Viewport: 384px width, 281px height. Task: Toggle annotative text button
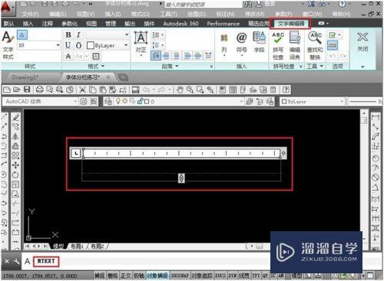pos(22,35)
